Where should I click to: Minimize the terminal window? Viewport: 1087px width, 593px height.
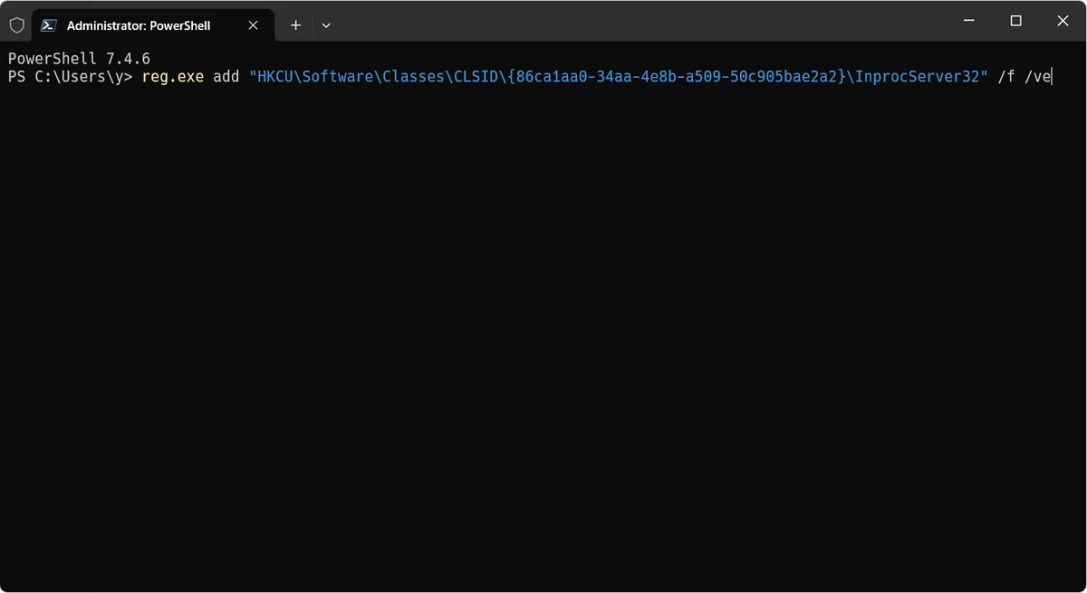[x=967, y=21]
